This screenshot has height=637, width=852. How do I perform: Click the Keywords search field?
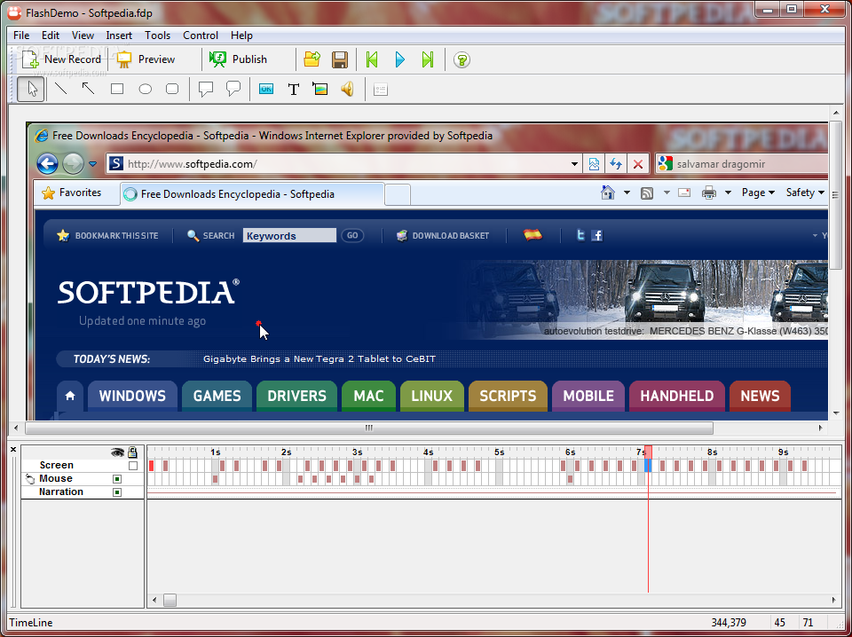coord(289,236)
